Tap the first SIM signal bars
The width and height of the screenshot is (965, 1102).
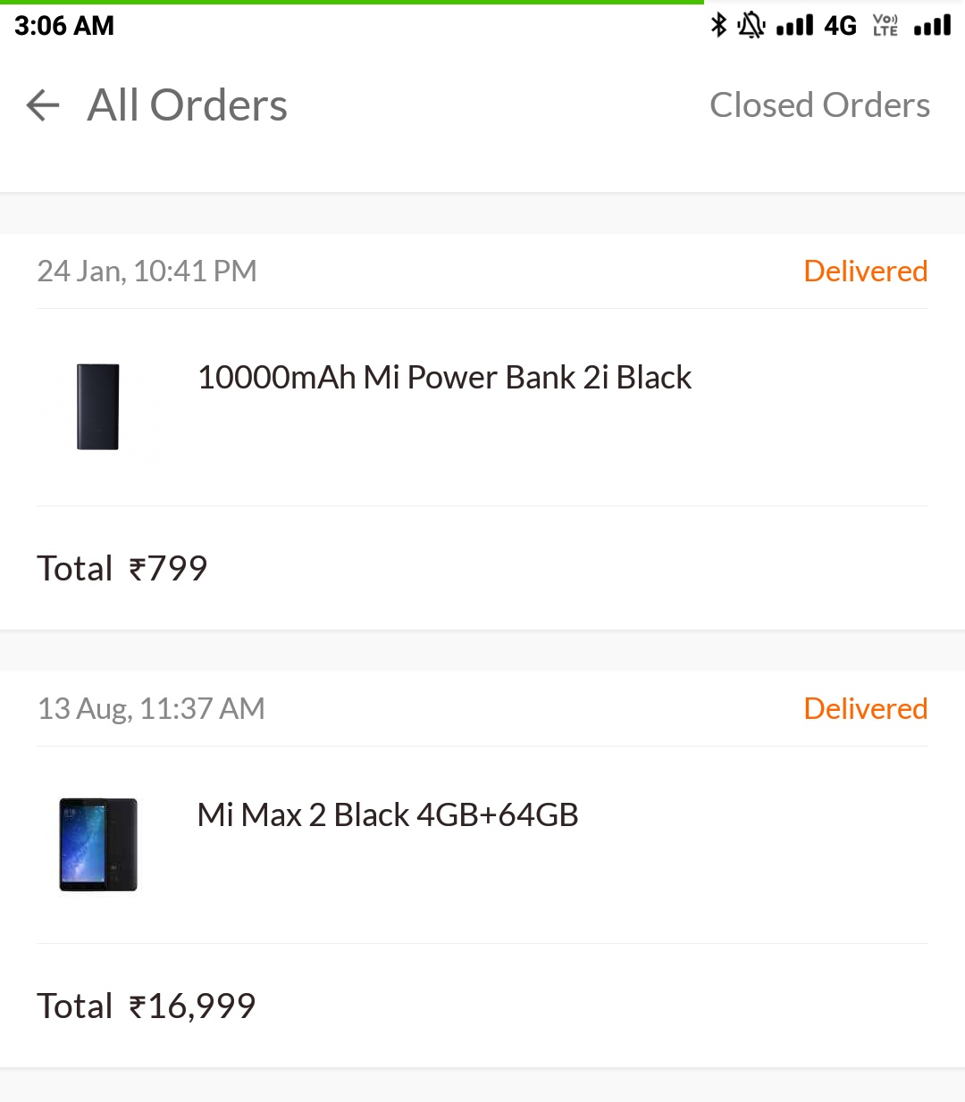pyautogui.click(x=794, y=25)
